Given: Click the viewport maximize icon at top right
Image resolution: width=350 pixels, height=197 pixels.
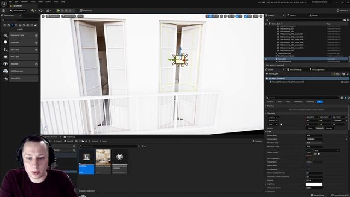Looking at the screenshot, I should tap(261, 16).
